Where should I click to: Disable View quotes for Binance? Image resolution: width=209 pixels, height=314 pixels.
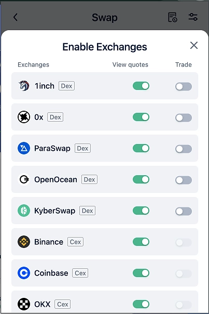141,242
